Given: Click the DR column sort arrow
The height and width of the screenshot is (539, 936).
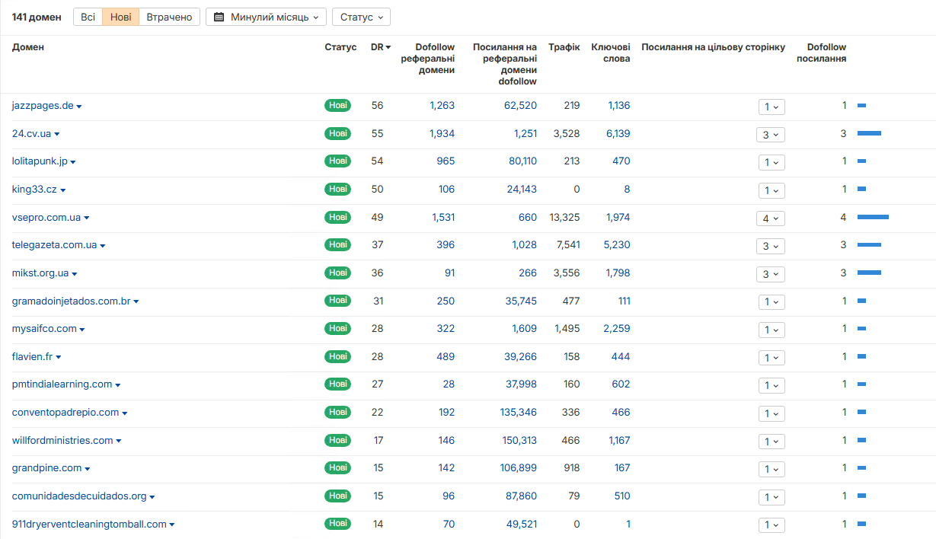Looking at the screenshot, I should tap(388, 47).
